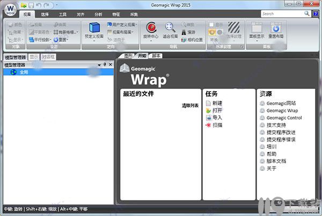
Task: Click the open folder icon in quick access toolbar
Action: [x=24, y=5]
